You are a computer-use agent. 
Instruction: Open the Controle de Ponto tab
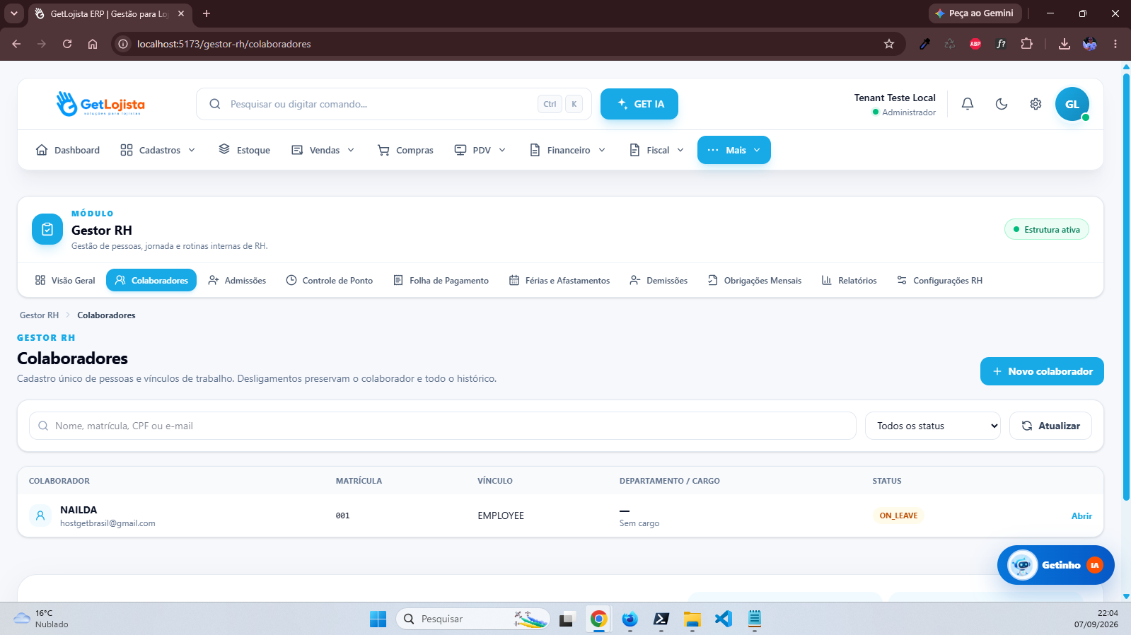330,280
